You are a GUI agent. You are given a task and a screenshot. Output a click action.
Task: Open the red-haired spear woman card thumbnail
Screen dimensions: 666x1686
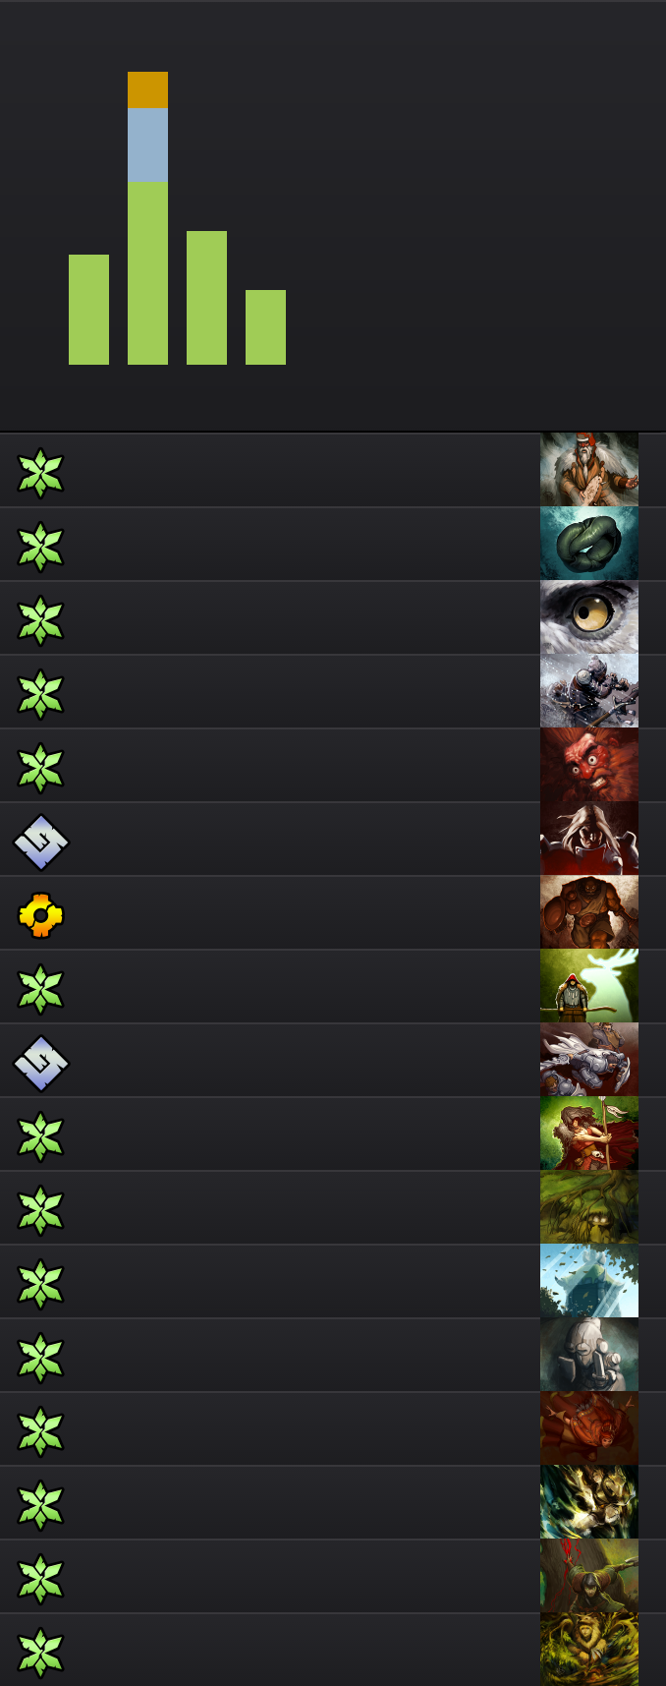pyautogui.click(x=589, y=1134)
